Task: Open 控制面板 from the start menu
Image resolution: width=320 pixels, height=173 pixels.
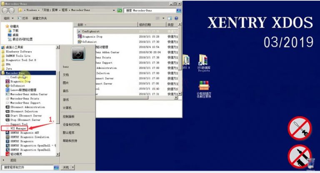Action: (x=69, y=116)
